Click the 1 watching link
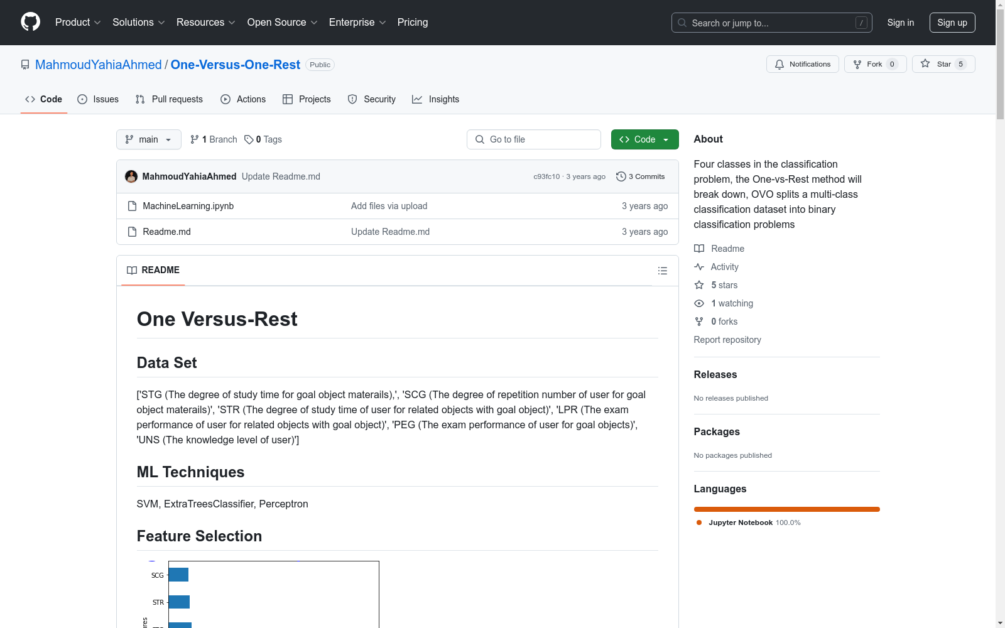Screen dimensions: 1005x628 [732, 303]
